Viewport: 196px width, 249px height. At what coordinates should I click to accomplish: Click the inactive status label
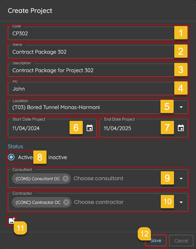58,157
